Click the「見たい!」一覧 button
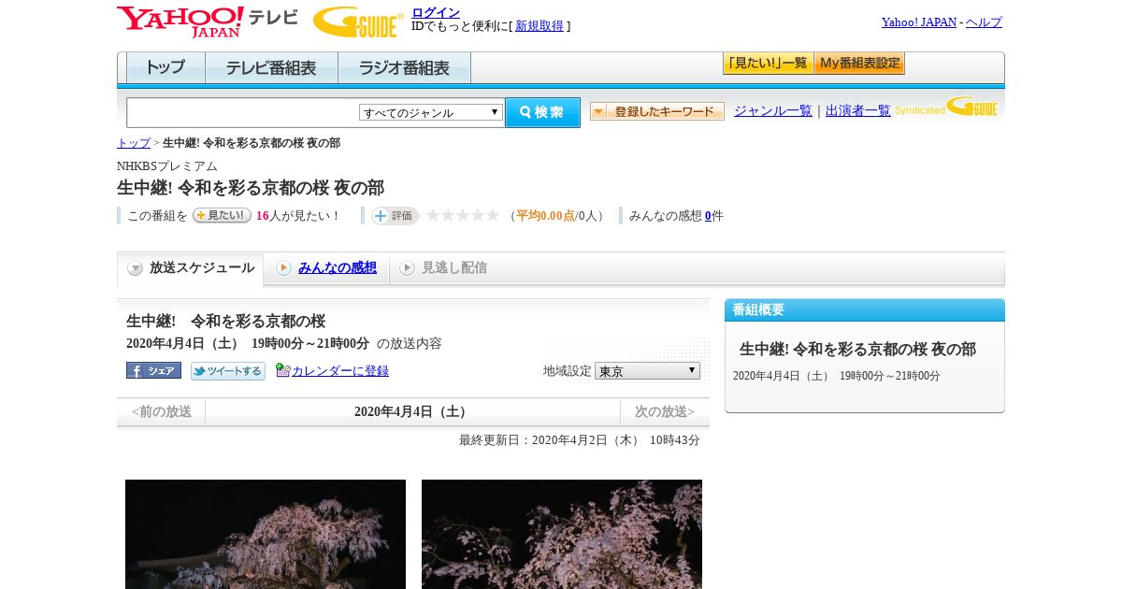Viewport: 1122px width, 589px height. (768, 64)
